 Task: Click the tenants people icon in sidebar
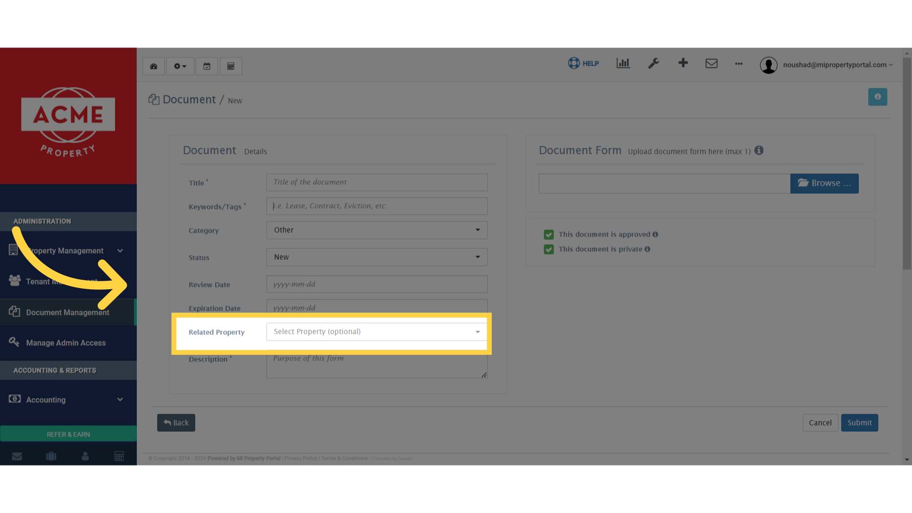15,281
